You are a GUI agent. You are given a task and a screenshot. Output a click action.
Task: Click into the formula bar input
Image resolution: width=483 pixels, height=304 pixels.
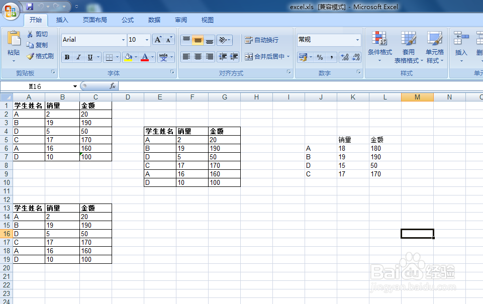click(x=301, y=86)
